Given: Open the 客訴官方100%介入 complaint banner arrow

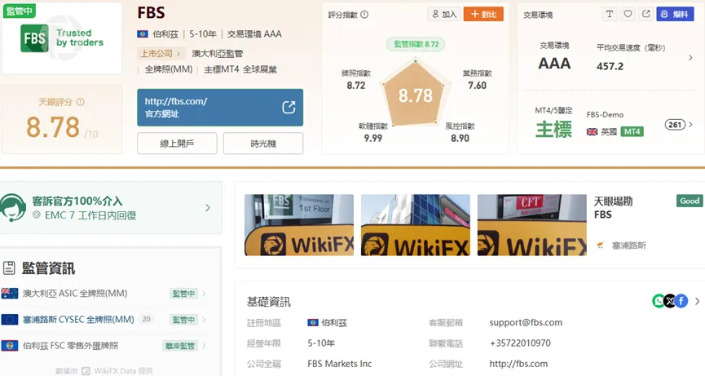Looking at the screenshot, I should [208, 208].
